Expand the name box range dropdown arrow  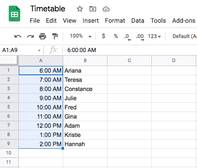click(x=39, y=50)
